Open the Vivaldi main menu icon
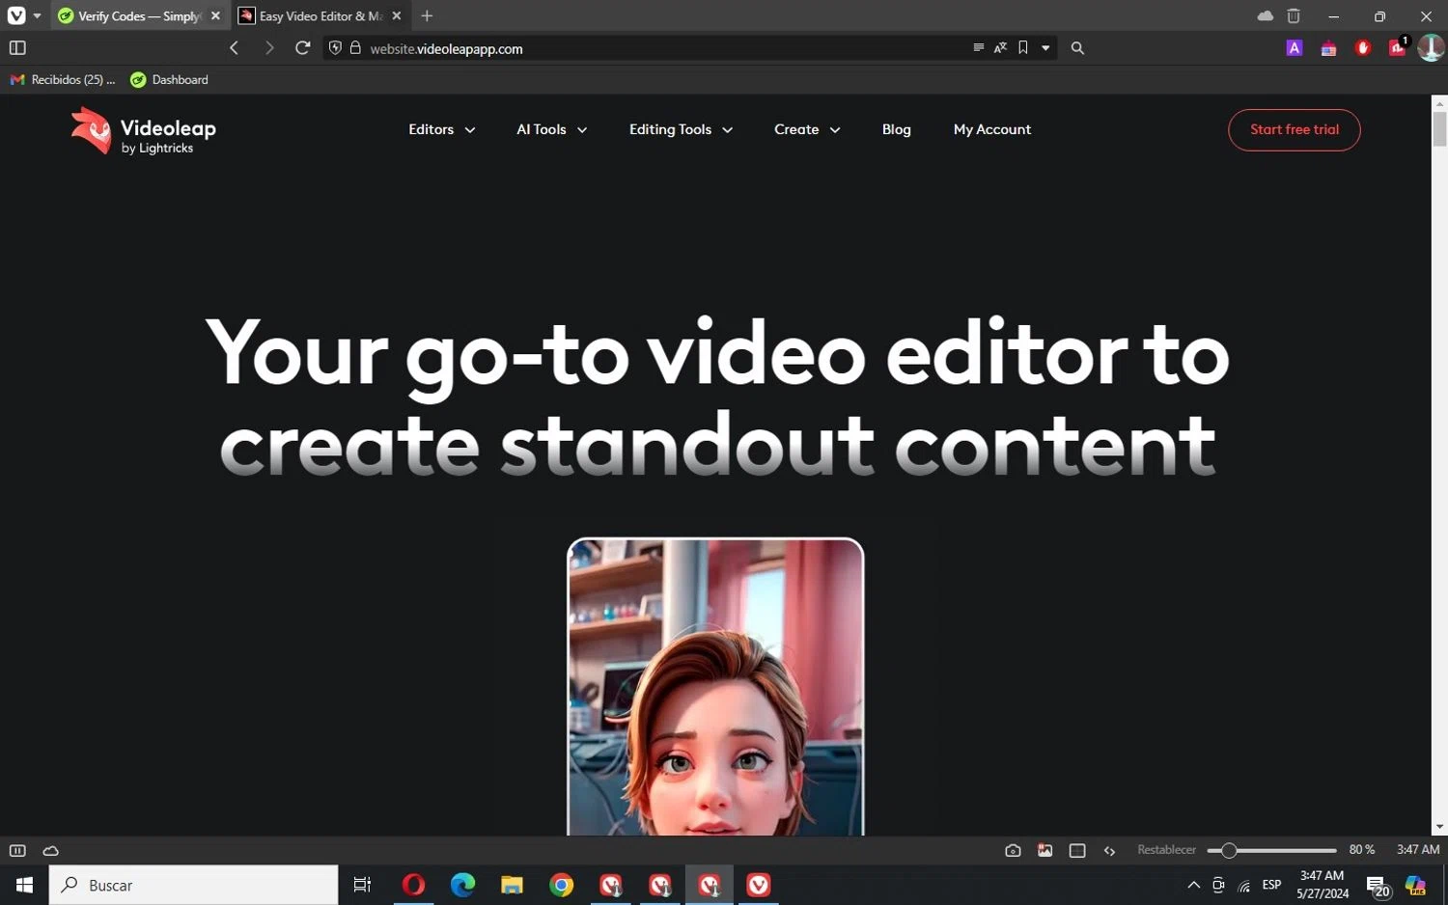 (x=16, y=15)
